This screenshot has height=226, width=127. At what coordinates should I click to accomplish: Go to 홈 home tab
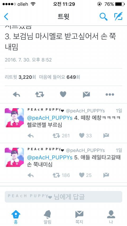16,217
